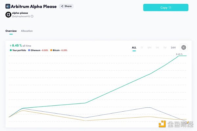Select the 1M time range

pyautogui.click(x=157, y=47)
